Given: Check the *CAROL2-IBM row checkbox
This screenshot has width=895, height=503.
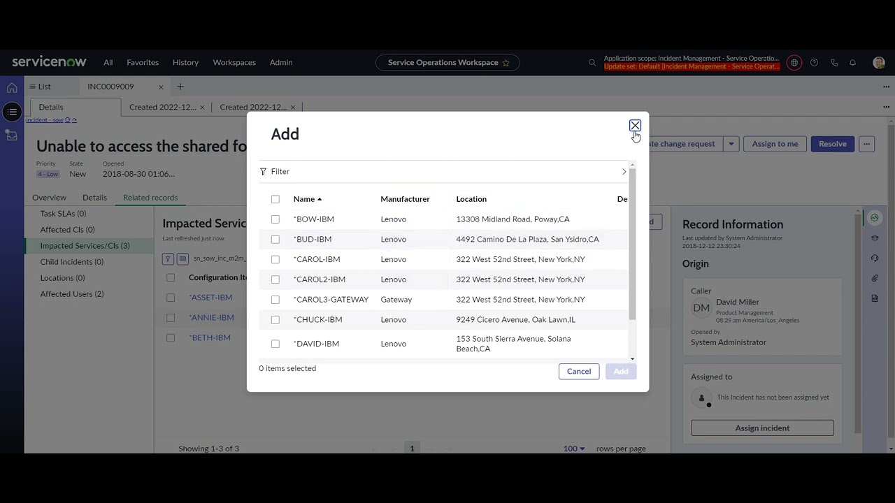Looking at the screenshot, I should tap(275, 279).
